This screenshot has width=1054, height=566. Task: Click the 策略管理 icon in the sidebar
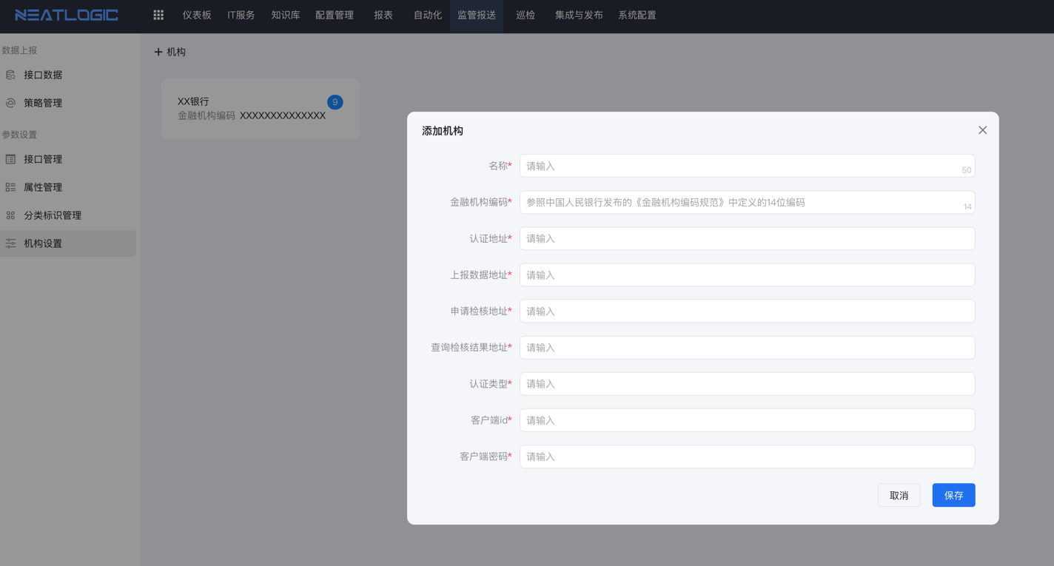point(10,103)
